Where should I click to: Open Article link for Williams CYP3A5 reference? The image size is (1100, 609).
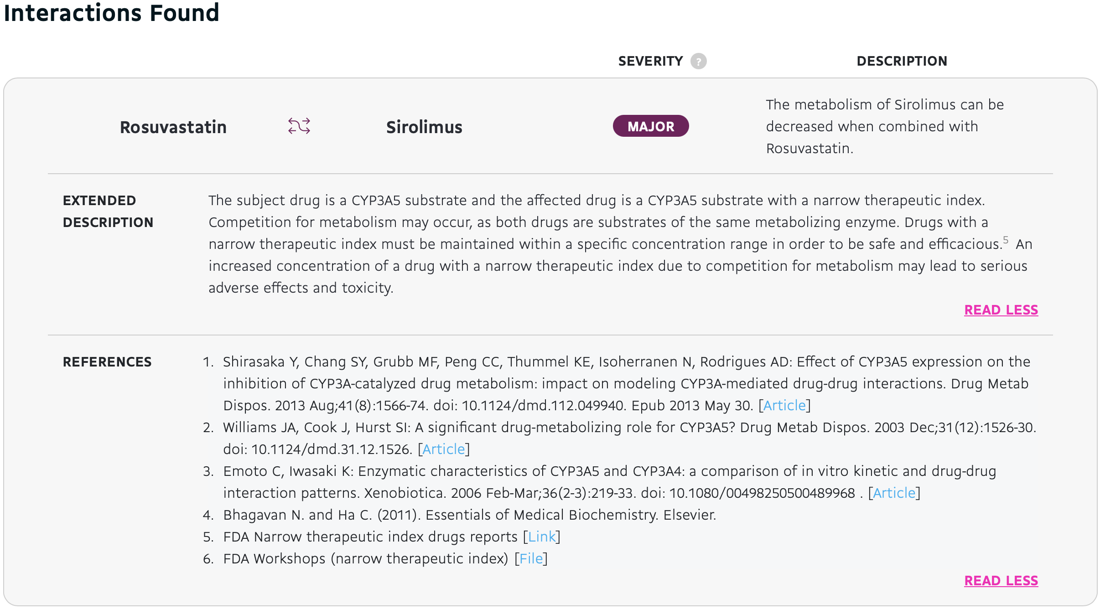[444, 449]
